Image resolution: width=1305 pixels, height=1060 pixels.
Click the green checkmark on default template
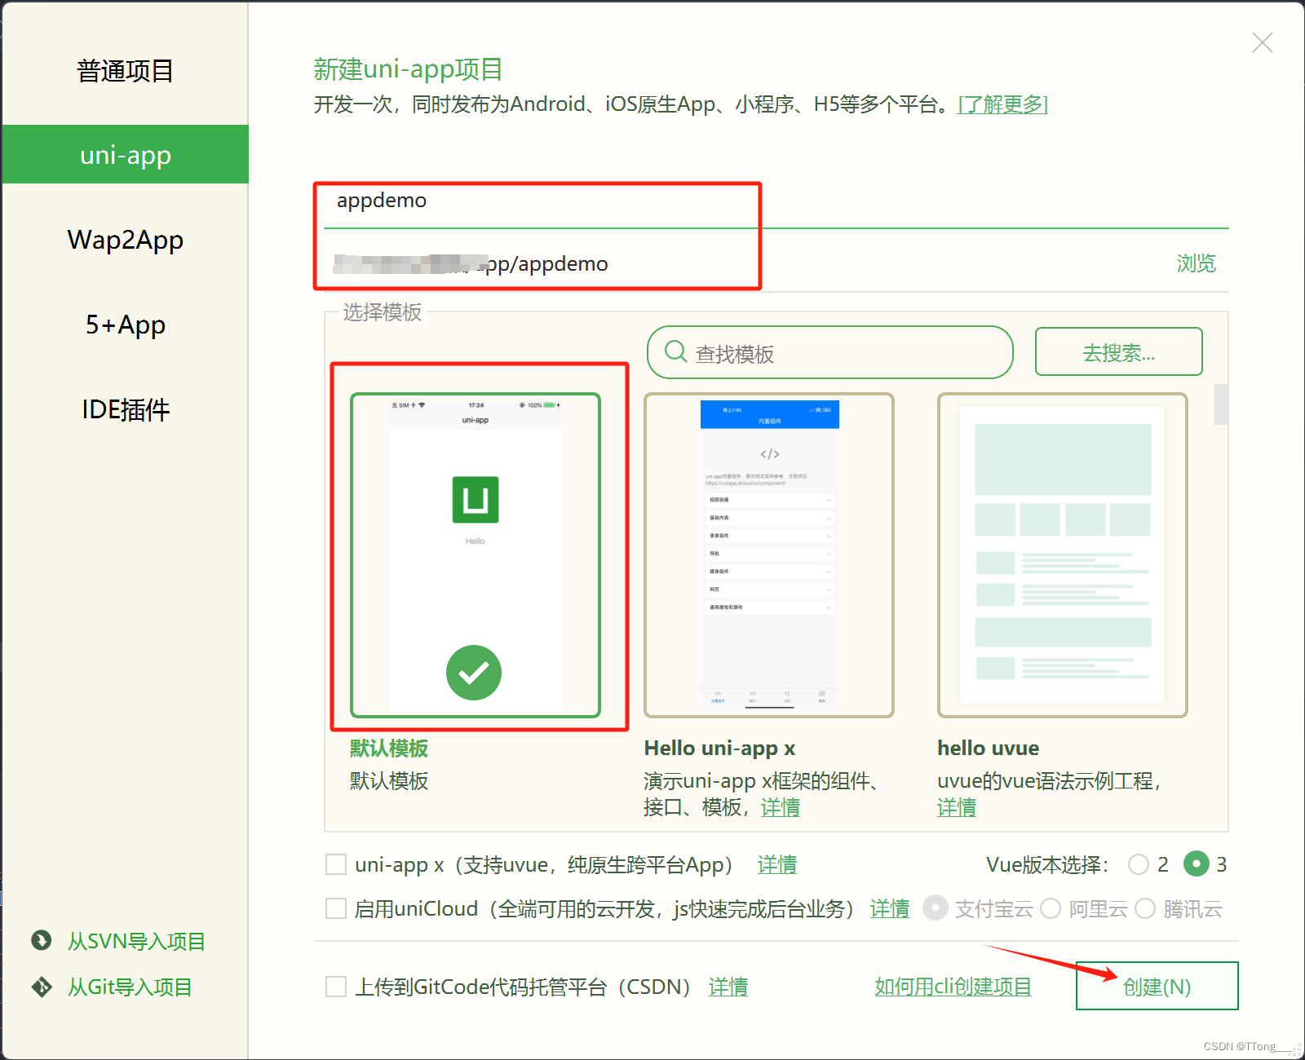point(474,673)
